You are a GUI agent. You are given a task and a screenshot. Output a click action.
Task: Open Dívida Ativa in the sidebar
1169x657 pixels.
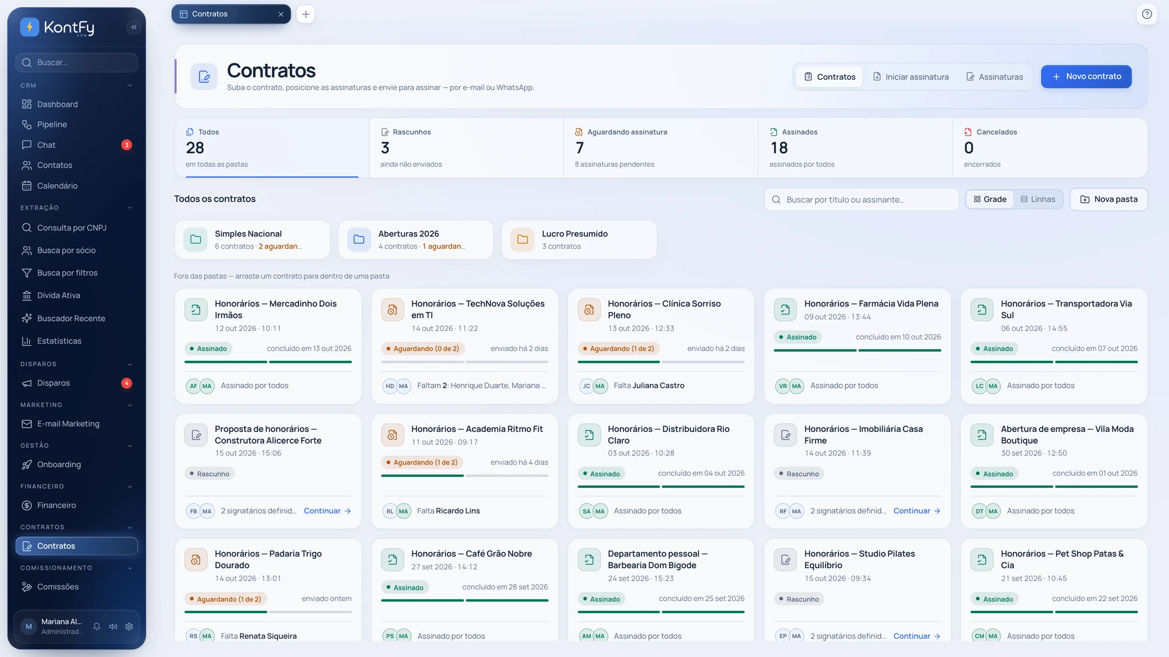[x=77, y=296]
